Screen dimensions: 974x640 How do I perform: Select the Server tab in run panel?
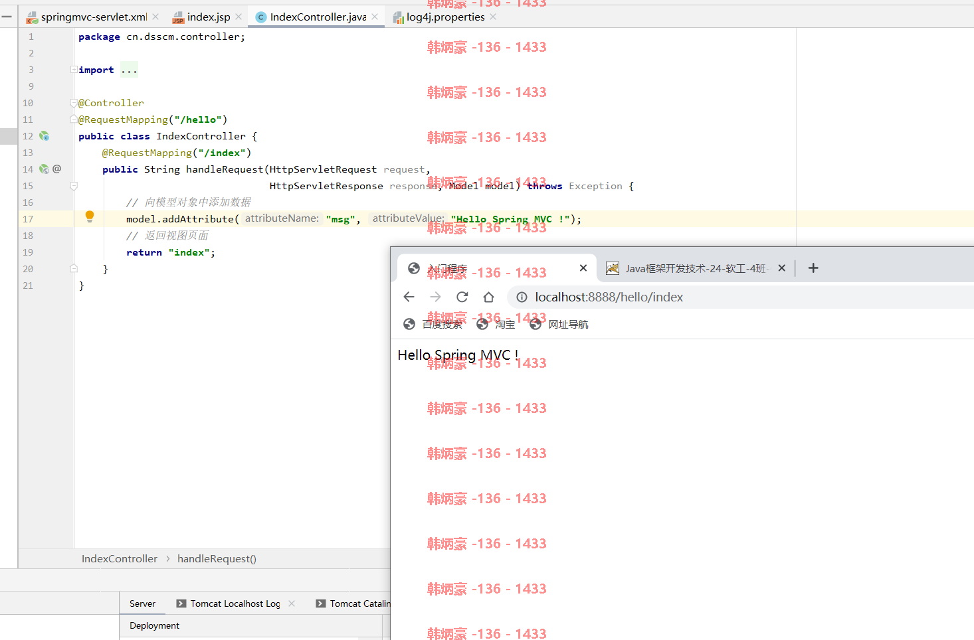142,603
